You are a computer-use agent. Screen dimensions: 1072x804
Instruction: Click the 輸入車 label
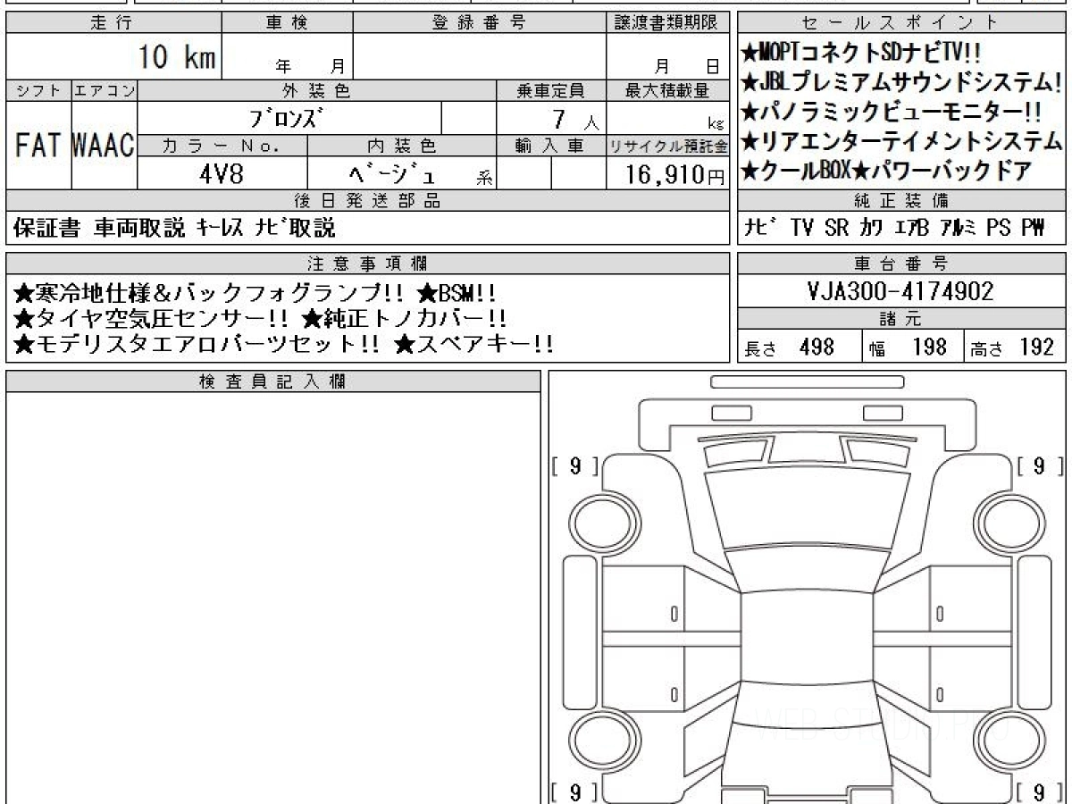[551, 146]
